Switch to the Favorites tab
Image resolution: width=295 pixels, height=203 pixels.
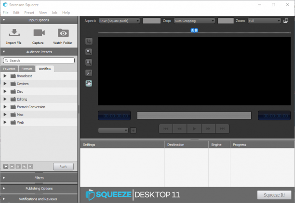pyautogui.click(x=9, y=69)
